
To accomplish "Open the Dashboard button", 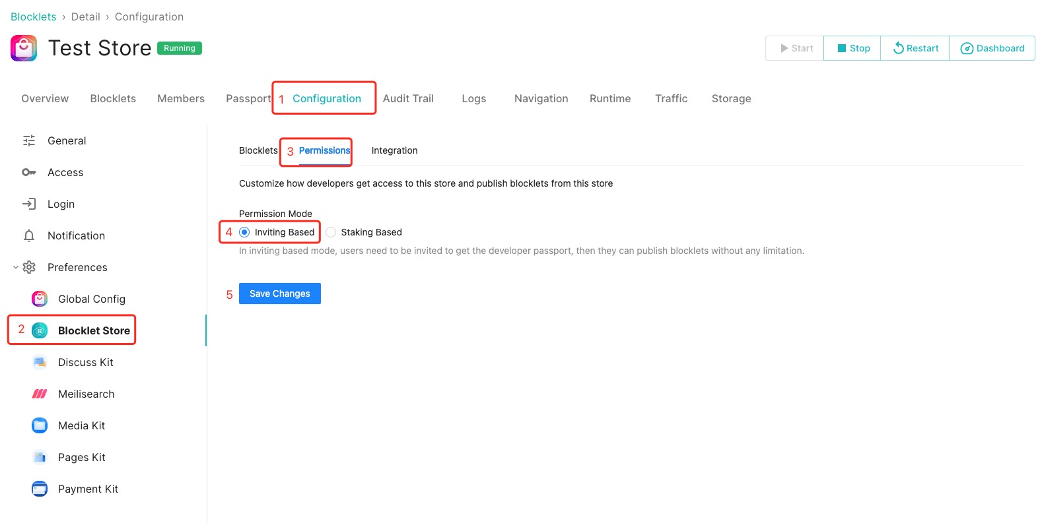I will pos(992,48).
